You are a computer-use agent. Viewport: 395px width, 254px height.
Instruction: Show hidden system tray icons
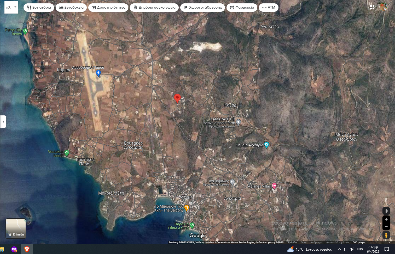339,249
